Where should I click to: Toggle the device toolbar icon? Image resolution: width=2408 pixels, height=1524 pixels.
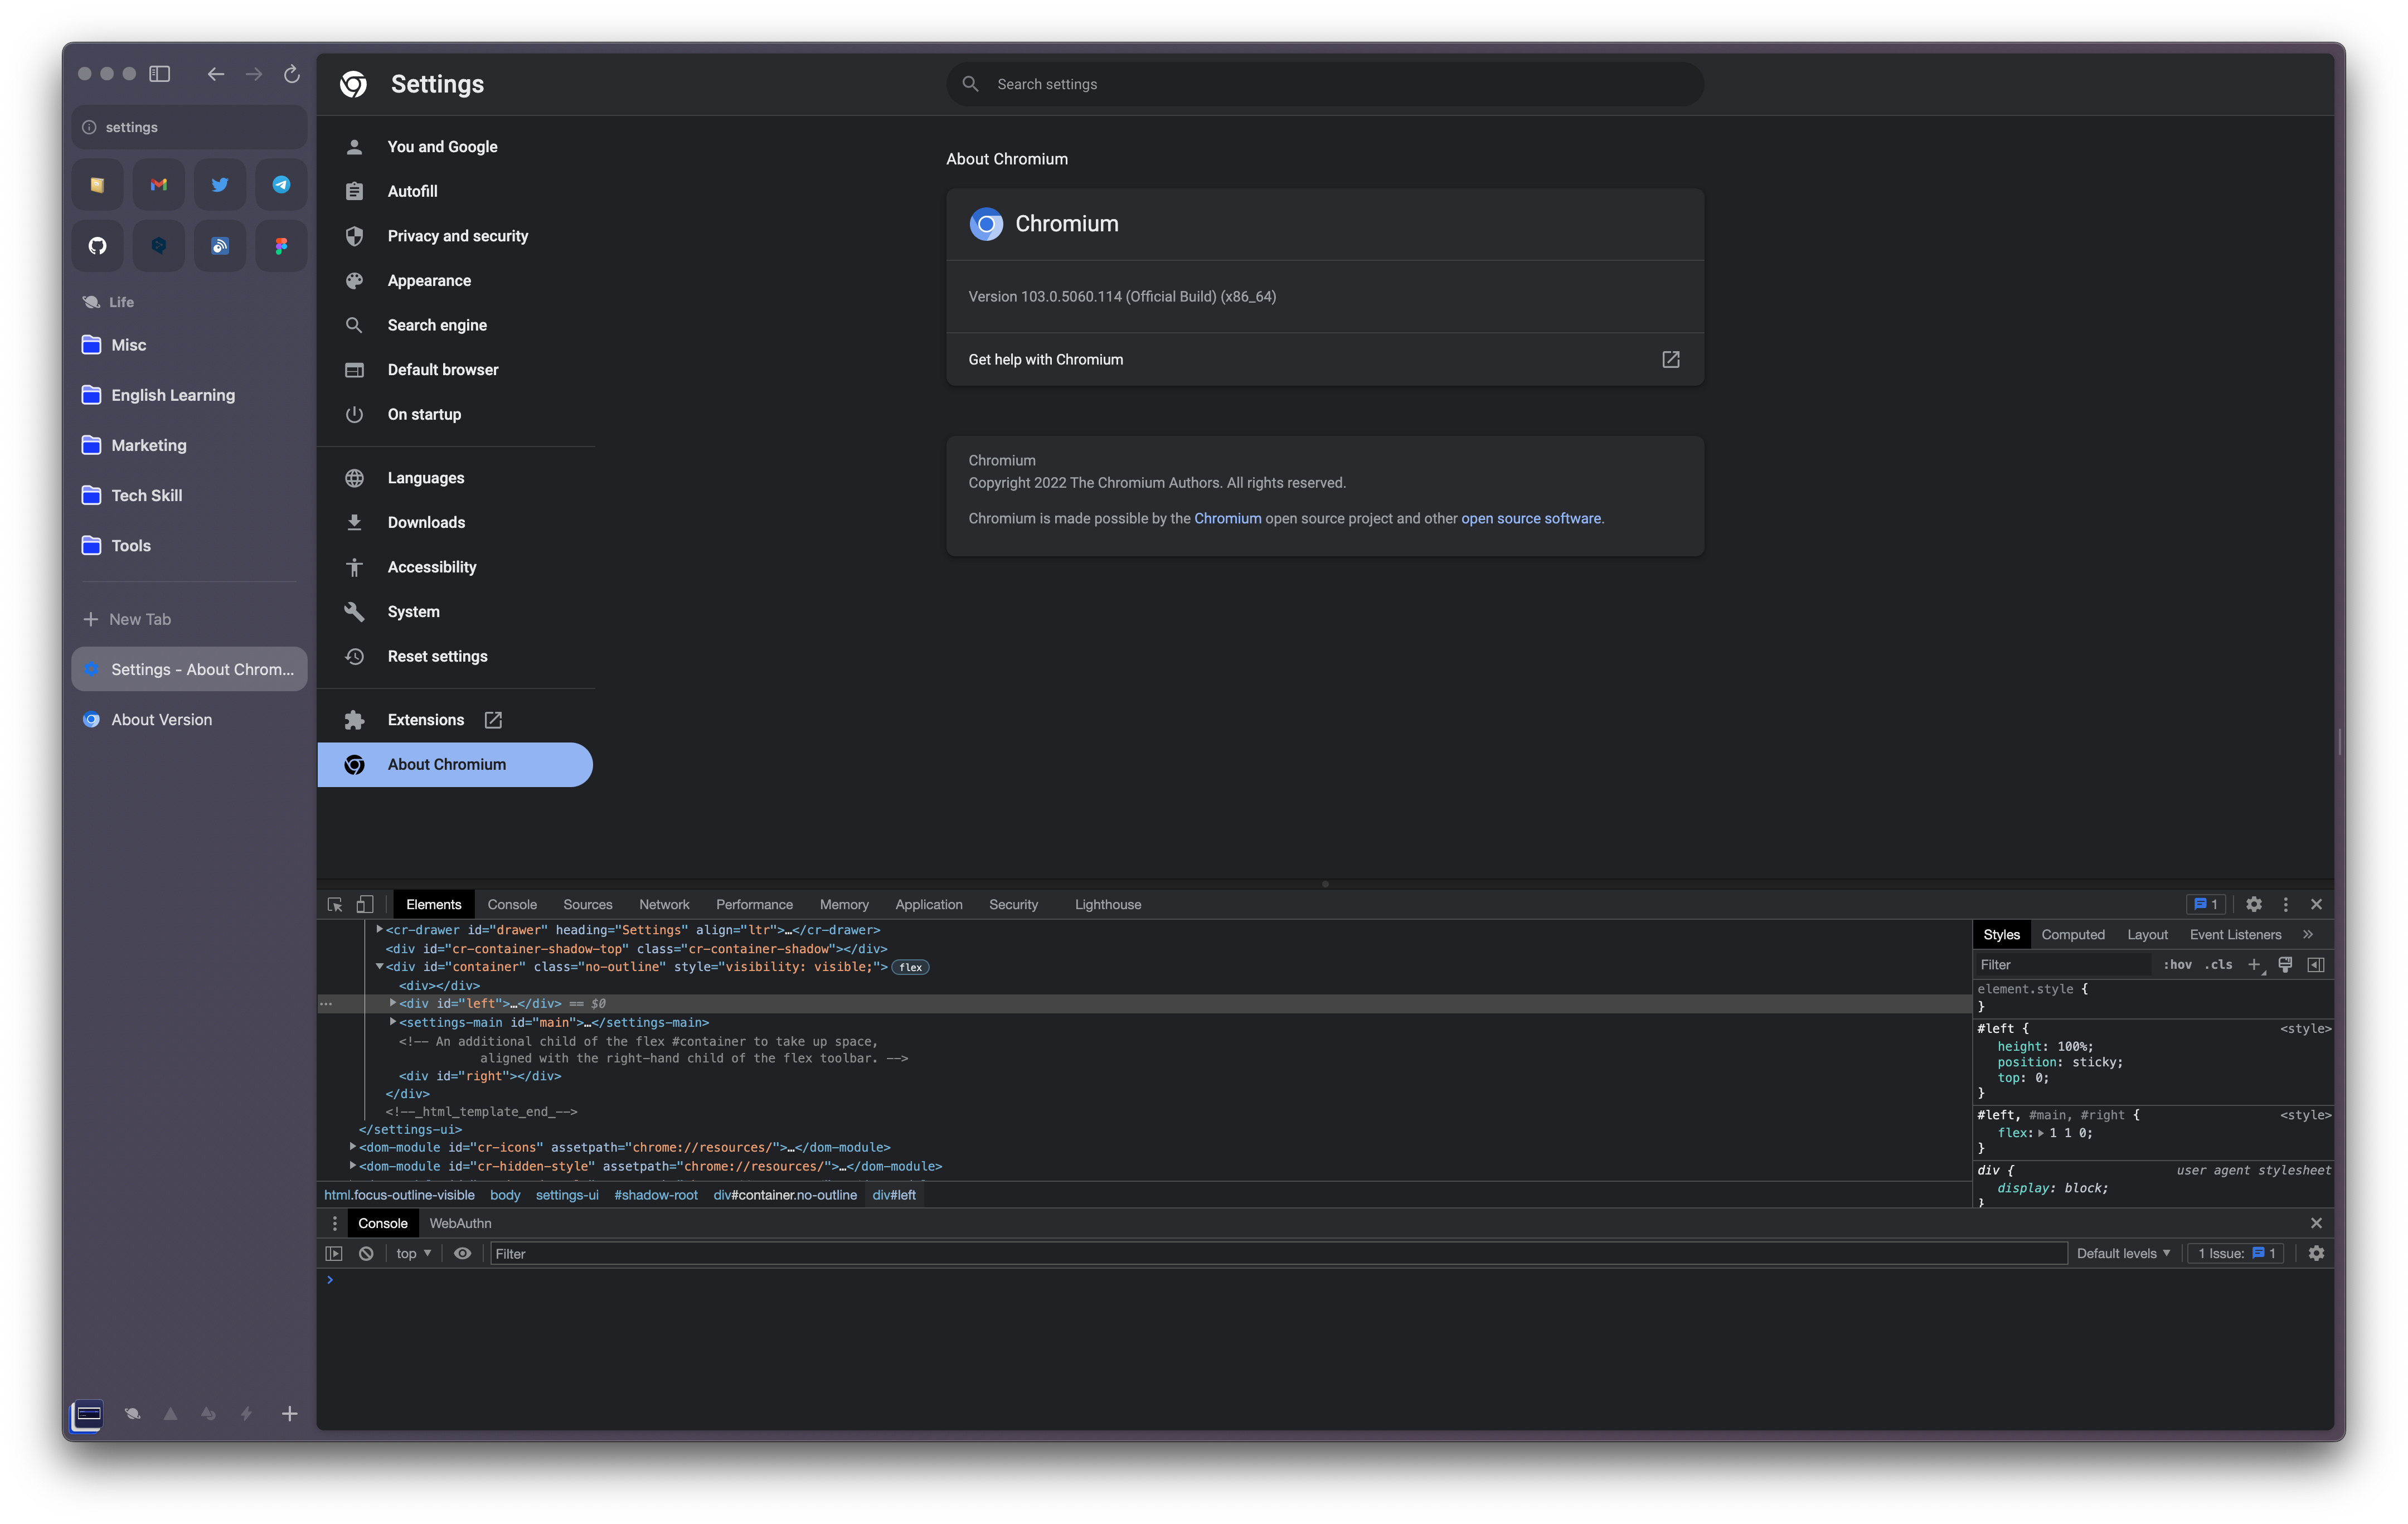click(x=365, y=904)
